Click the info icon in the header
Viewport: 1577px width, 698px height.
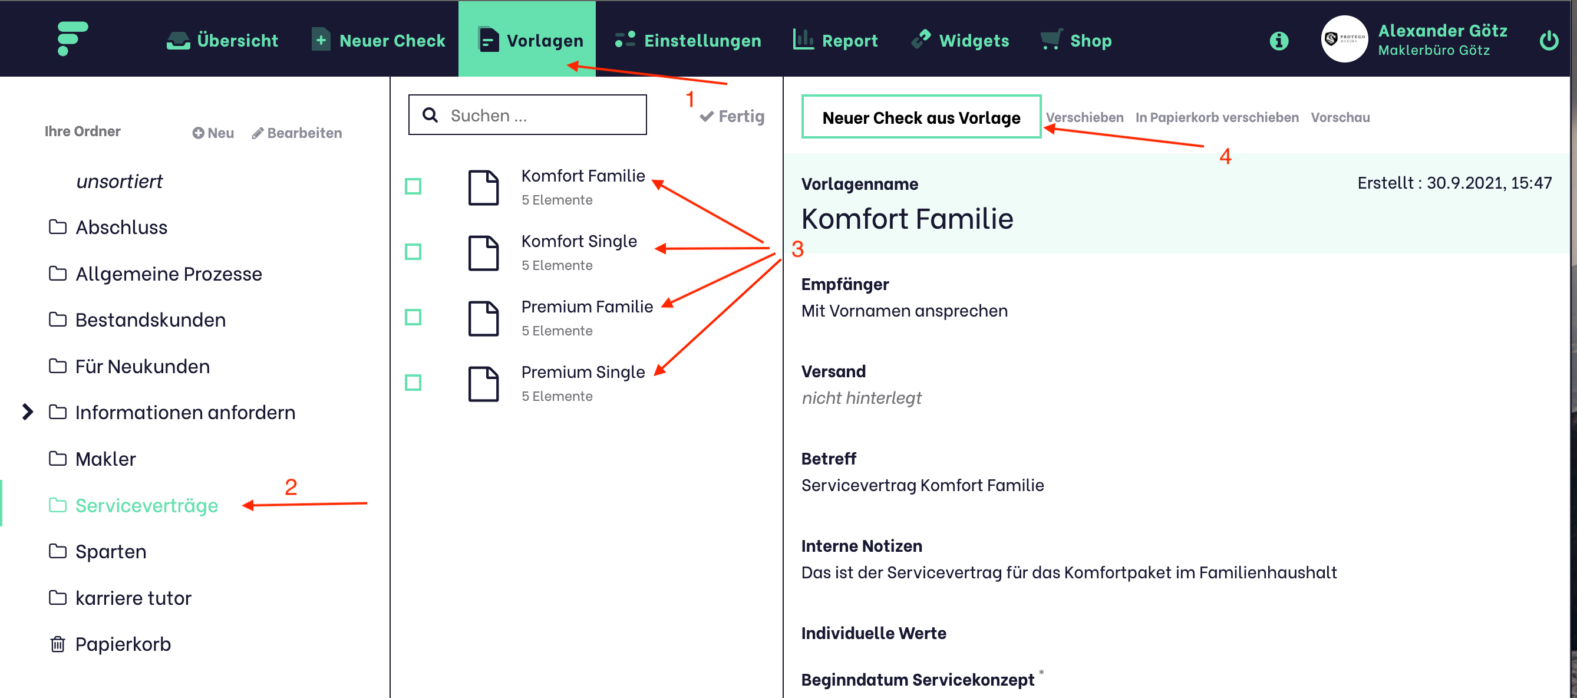(1278, 41)
